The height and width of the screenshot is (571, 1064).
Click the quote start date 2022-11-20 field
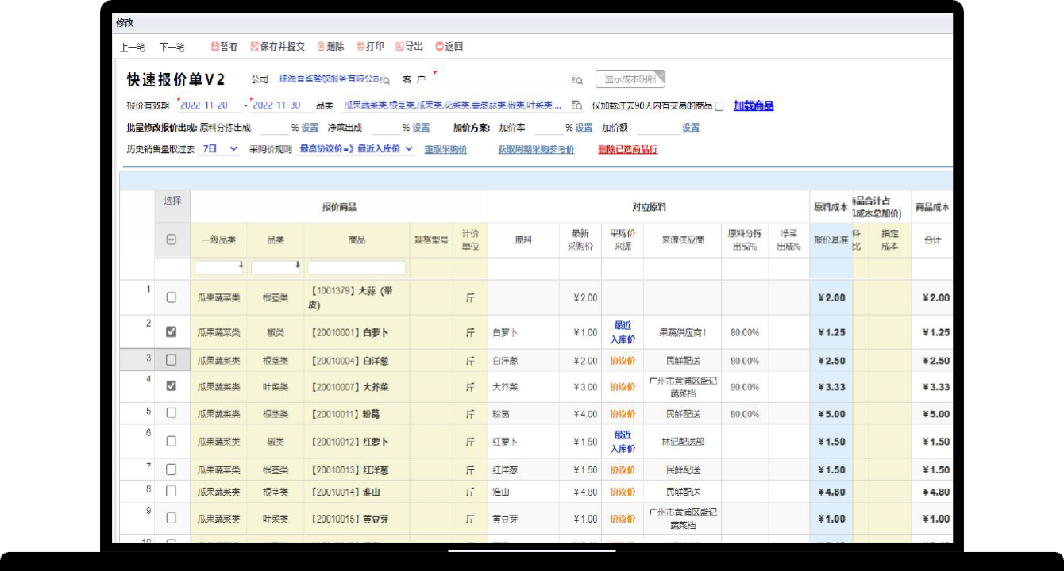point(210,105)
